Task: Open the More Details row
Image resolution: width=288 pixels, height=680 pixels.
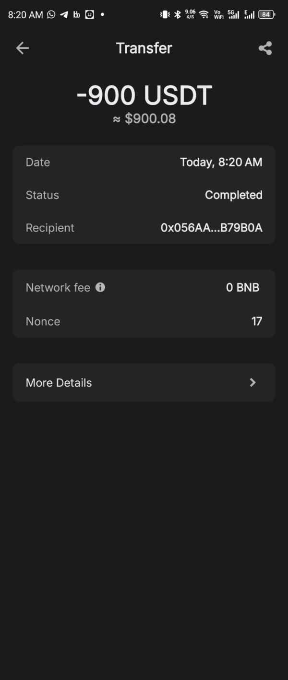Action: (144, 382)
